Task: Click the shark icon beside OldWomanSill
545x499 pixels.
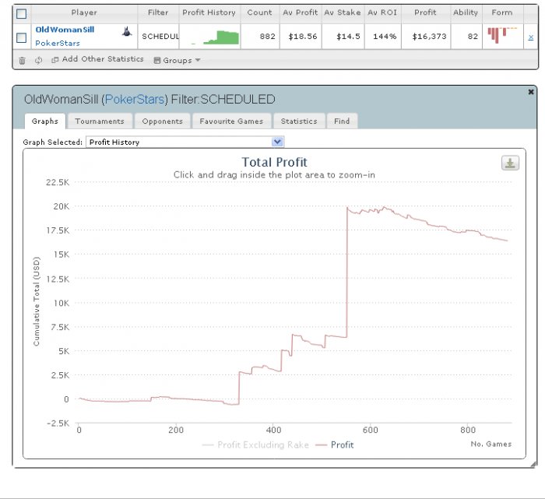Action: 126,31
